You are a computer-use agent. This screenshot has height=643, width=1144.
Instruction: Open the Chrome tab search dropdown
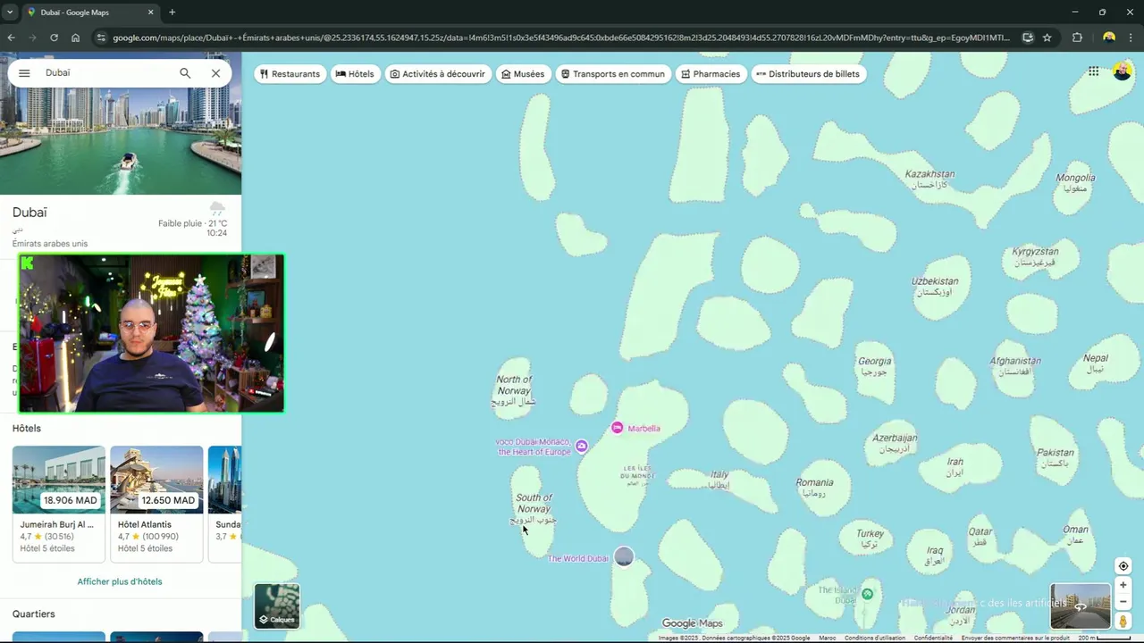coord(10,13)
